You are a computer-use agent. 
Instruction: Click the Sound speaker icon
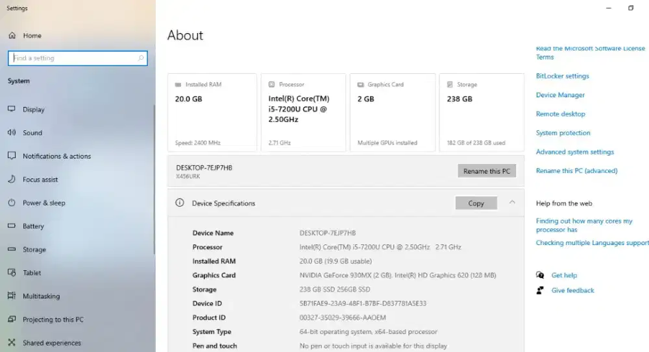12,132
